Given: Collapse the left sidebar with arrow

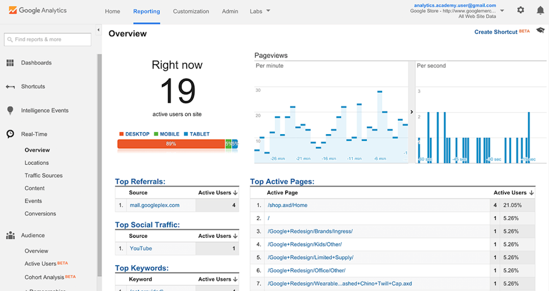Looking at the screenshot, I should click(x=98, y=30).
